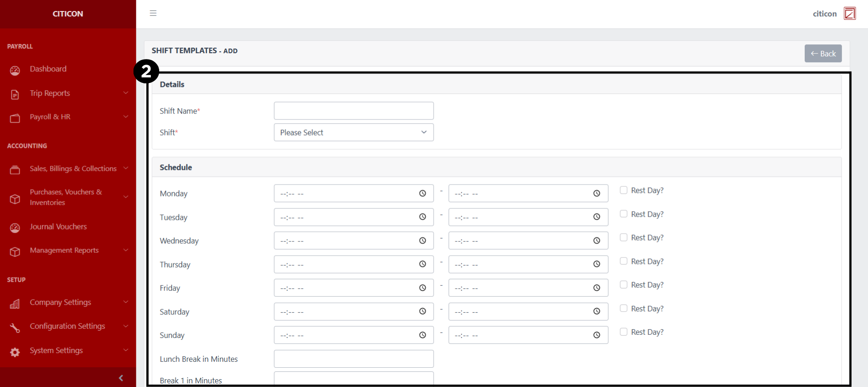The height and width of the screenshot is (387, 868).
Task: Click the Journal Vouchers icon
Action: [x=15, y=228]
